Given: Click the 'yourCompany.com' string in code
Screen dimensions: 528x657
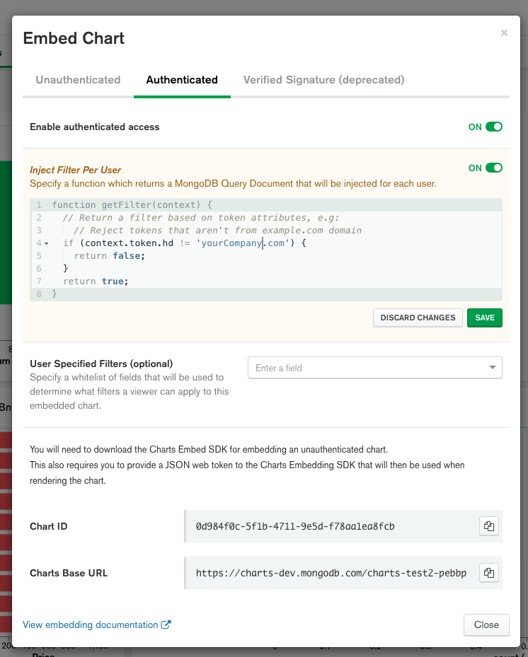Looking at the screenshot, I should [x=243, y=243].
